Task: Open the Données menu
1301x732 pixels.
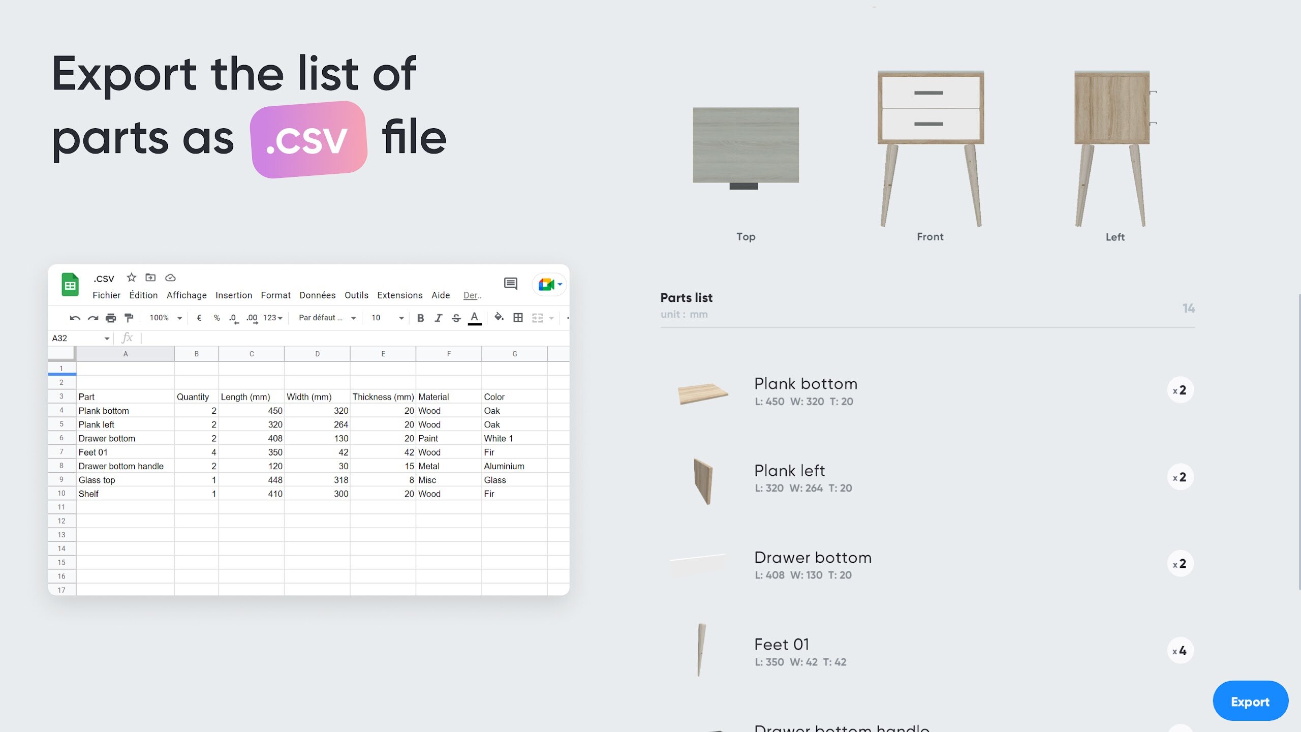Action: click(318, 295)
